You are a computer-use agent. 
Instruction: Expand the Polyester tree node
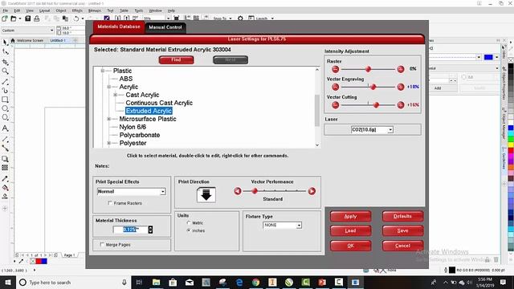(109, 143)
